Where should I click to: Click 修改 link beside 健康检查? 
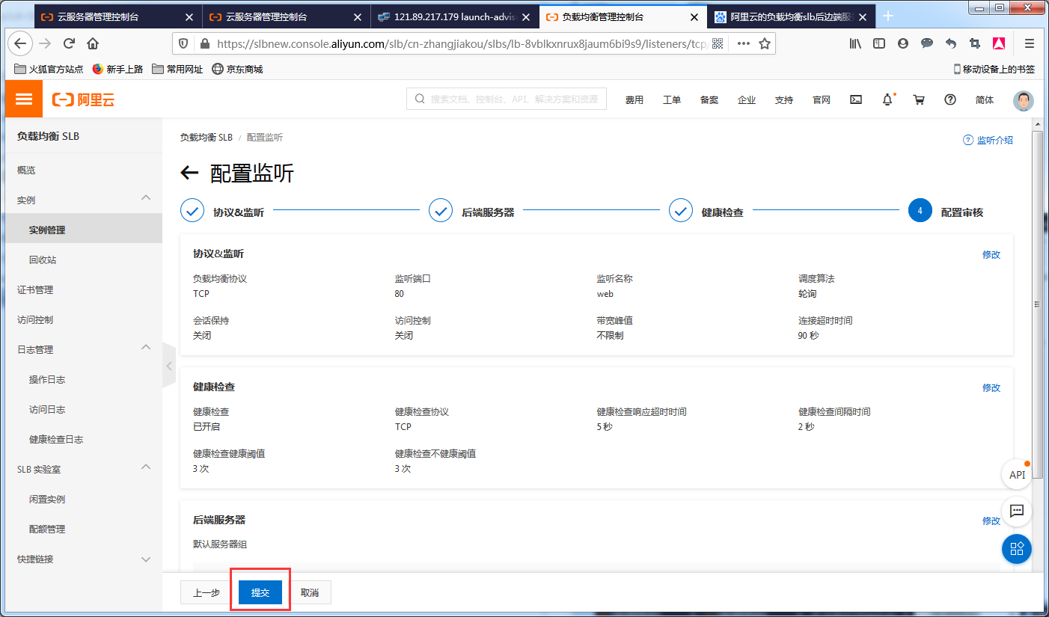[x=991, y=387]
